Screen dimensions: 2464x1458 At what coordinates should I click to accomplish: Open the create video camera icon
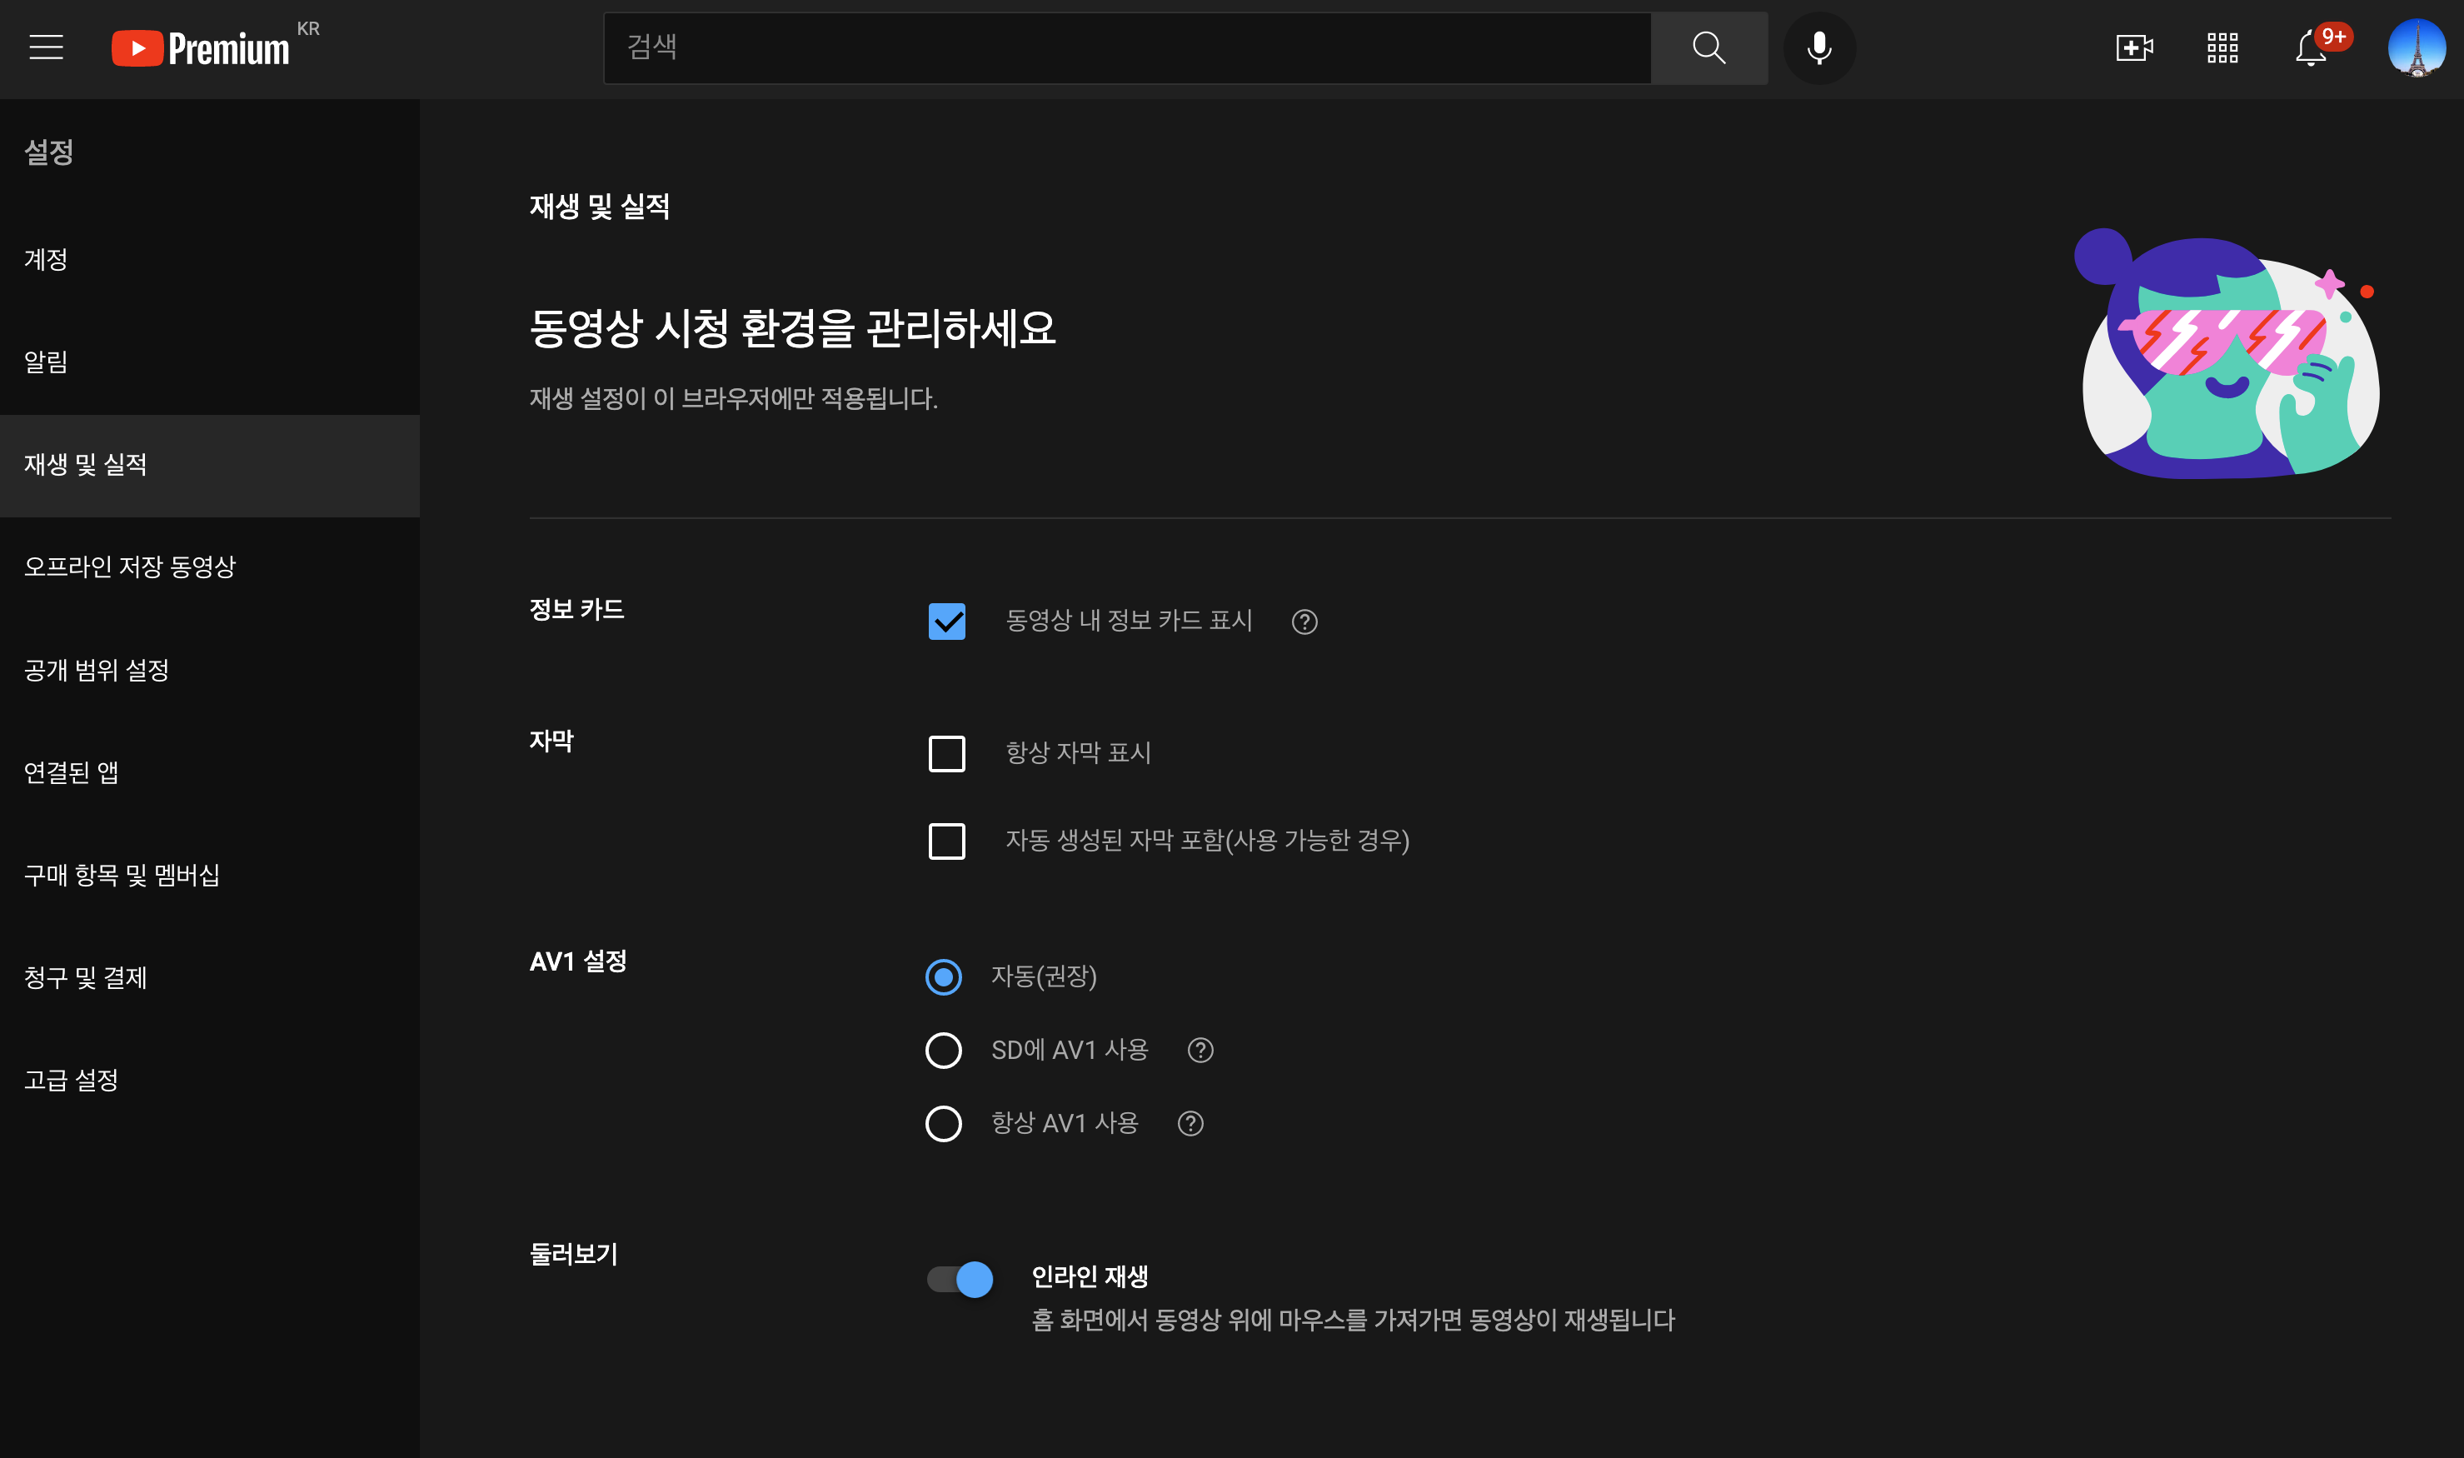click(x=2133, y=48)
